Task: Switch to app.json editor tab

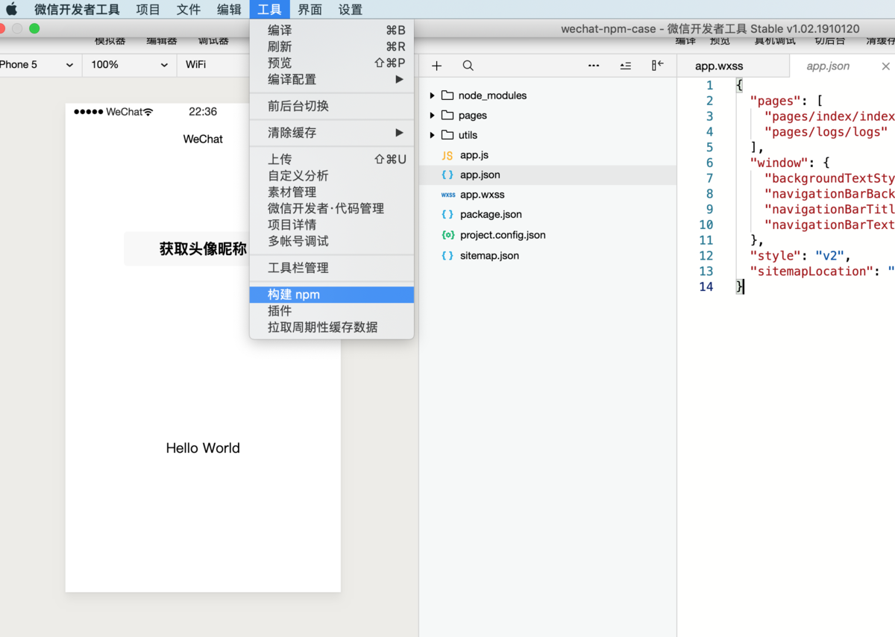Action: [828, 66]
